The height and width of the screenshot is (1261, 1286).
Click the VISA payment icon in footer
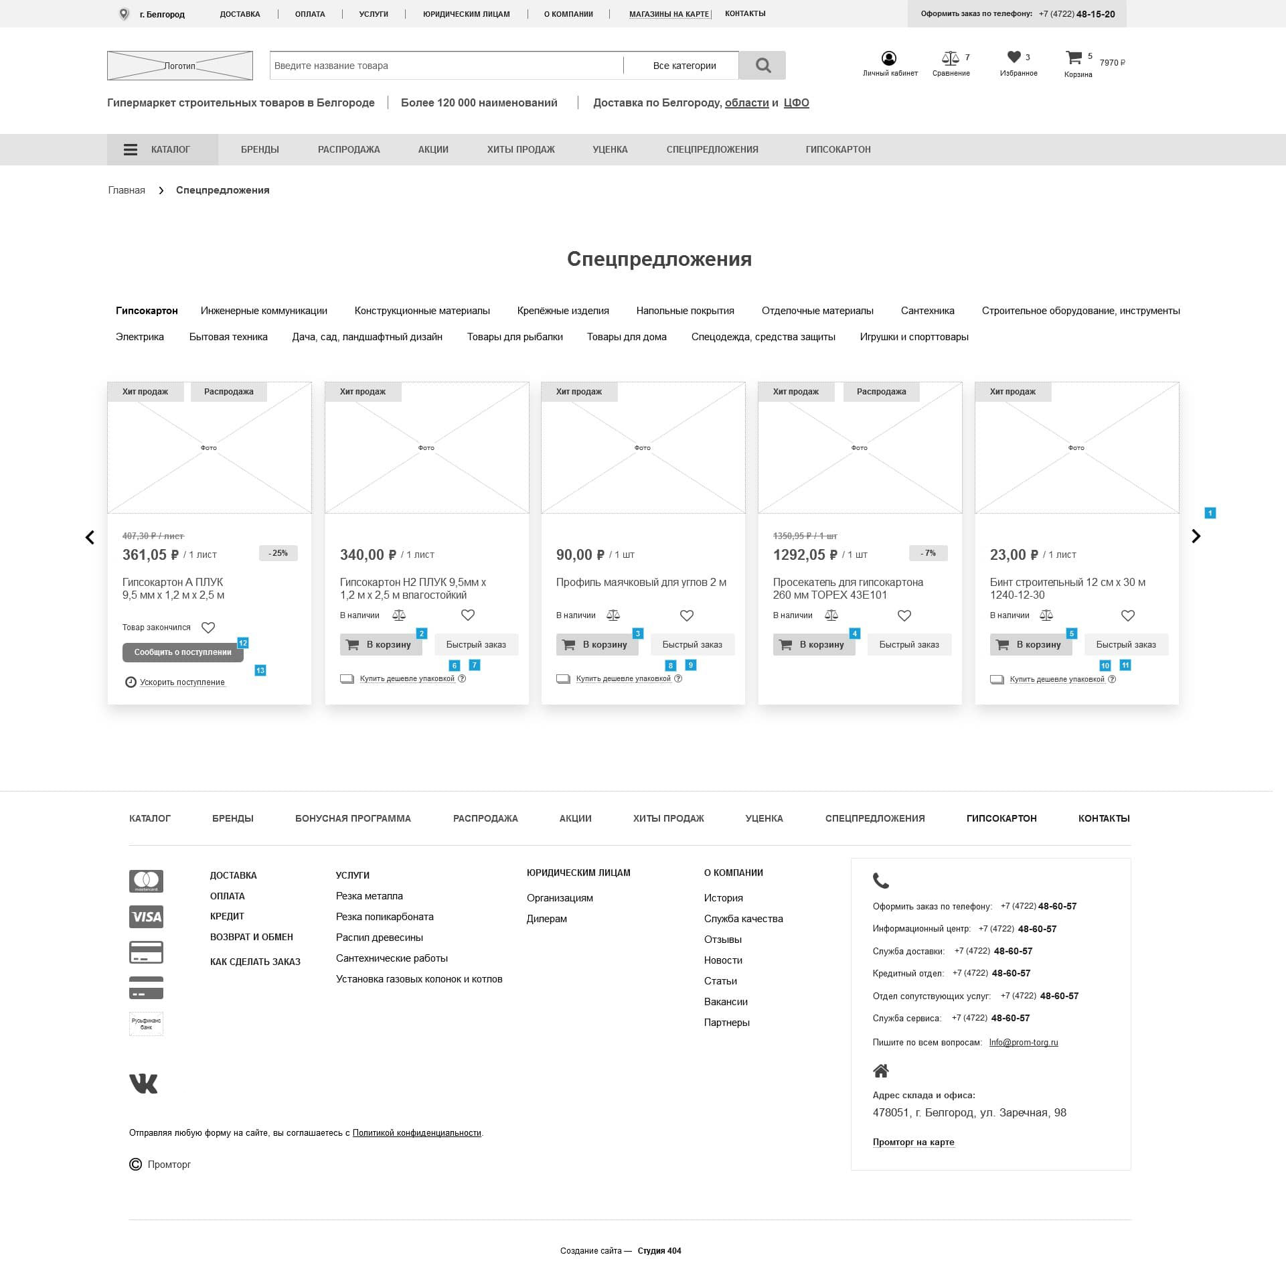tap(146, 917)
